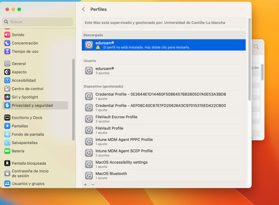Select Intune MDM Agent PPPC Profile

coord(163,142)
